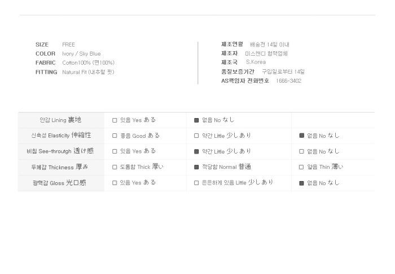Click the S.Korea manufacturing country text

(x=256, y=62)
